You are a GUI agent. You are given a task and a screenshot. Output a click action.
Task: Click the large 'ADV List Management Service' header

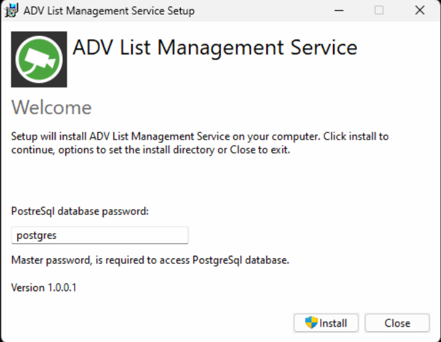point(215,48)
